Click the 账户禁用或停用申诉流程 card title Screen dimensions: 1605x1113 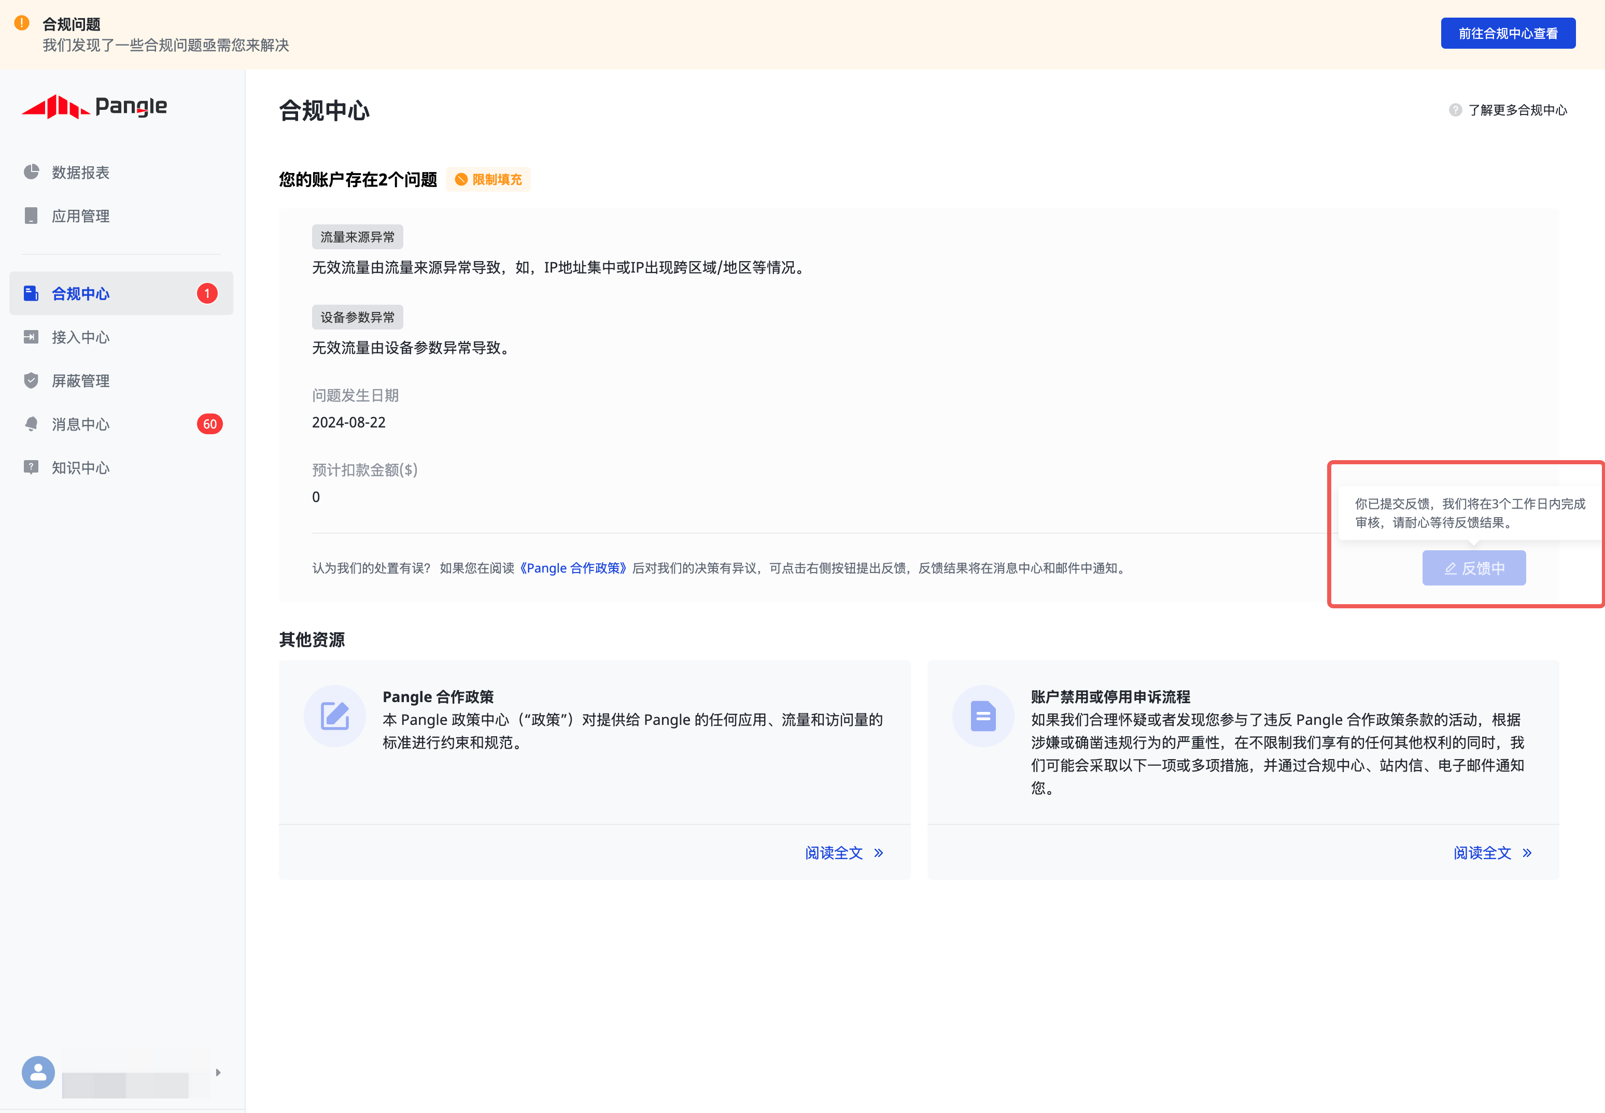coord(1110,697)
